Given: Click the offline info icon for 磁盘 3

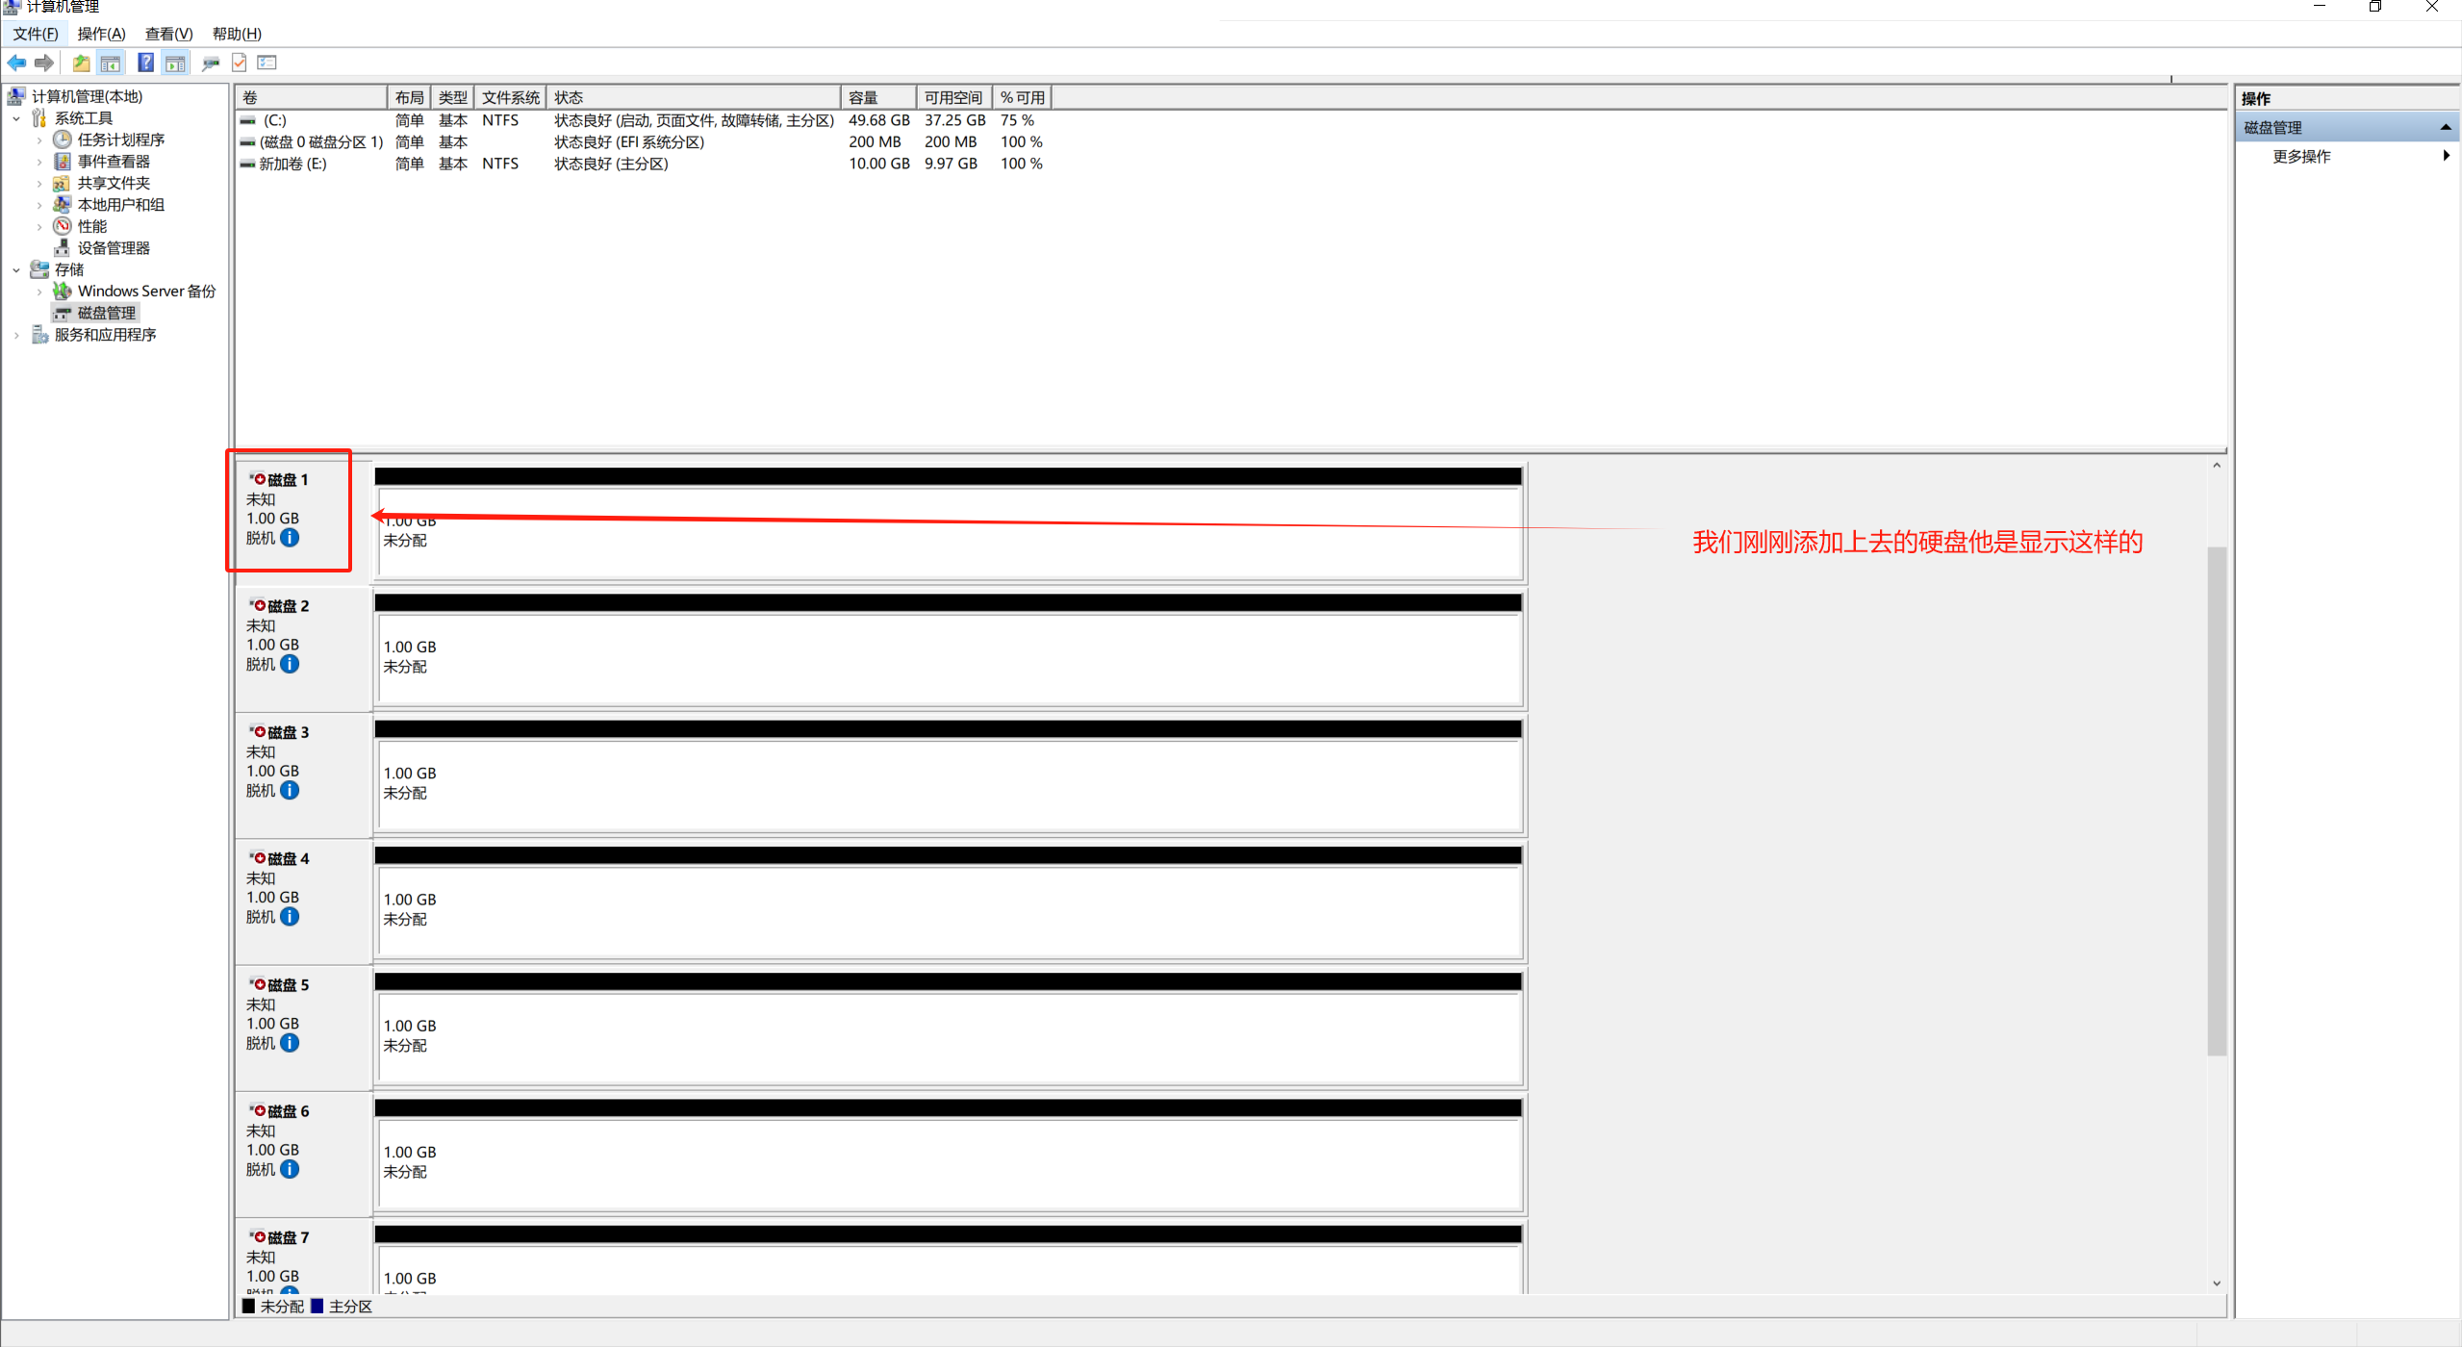Looking at the screenshot, I should pyautogui.click(x=290, y=791).
